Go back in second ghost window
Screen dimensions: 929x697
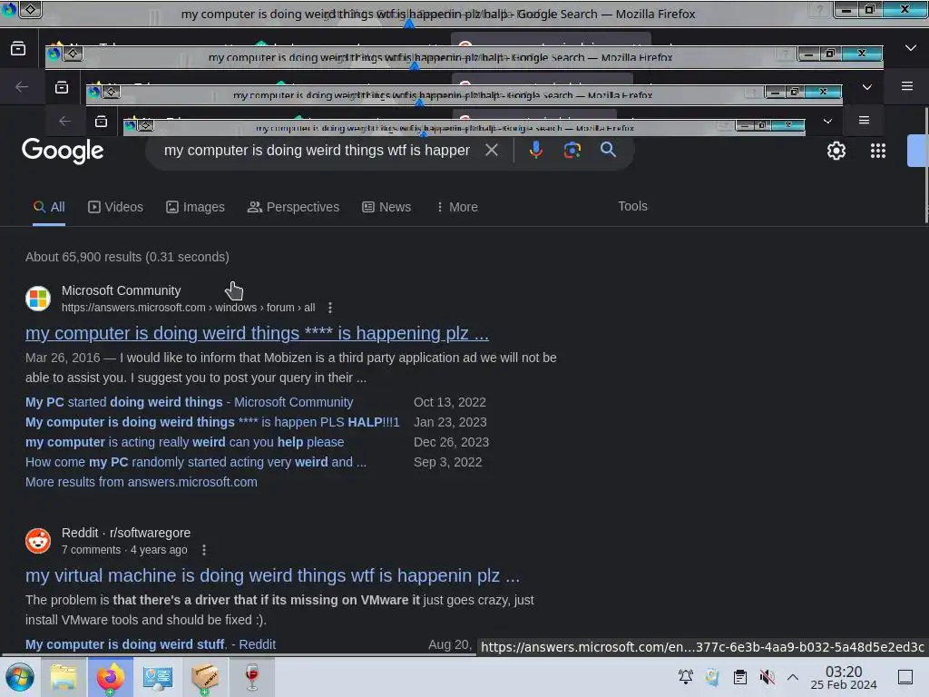[x=22, y=87]
